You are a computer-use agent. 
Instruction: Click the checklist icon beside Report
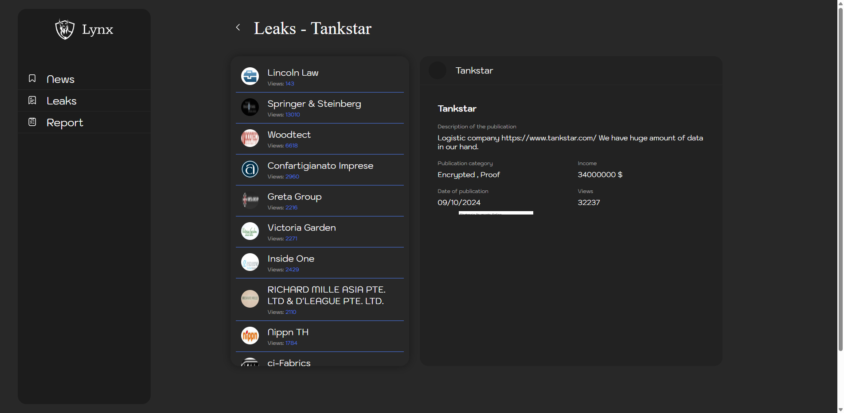32,122
